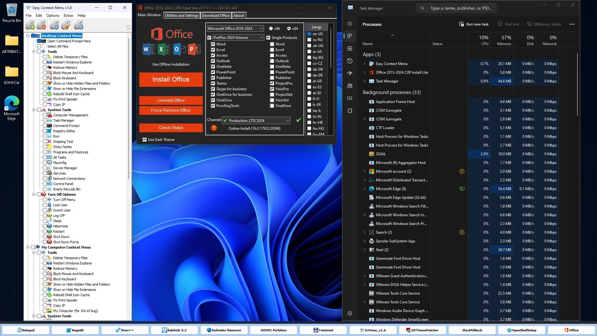Select Processes page icon in Task Manager sidebar
Screen dimensions: 597x336
(350, 36)
